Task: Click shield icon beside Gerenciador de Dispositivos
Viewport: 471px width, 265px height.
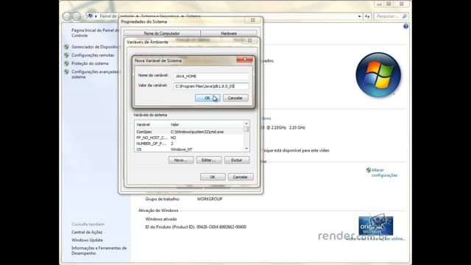Action: 67,47
